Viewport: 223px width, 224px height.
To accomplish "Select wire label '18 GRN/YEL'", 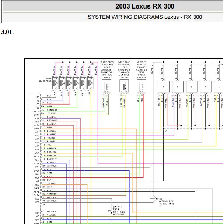I will tap(49, 155).
